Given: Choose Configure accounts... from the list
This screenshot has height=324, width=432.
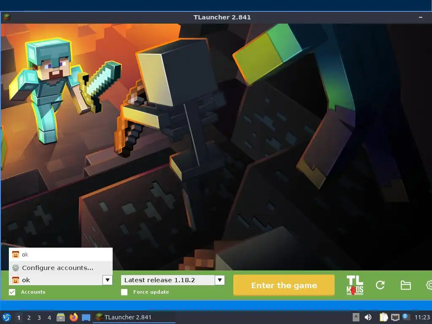Looking at the screenshot, I should pos(61,268).
